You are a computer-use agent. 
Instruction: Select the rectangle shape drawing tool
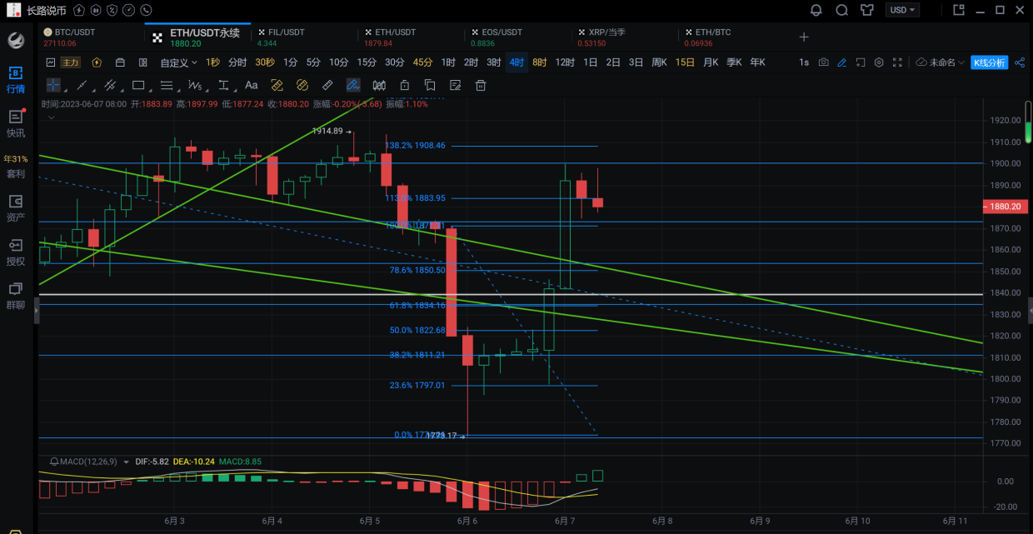click(138, 85)
